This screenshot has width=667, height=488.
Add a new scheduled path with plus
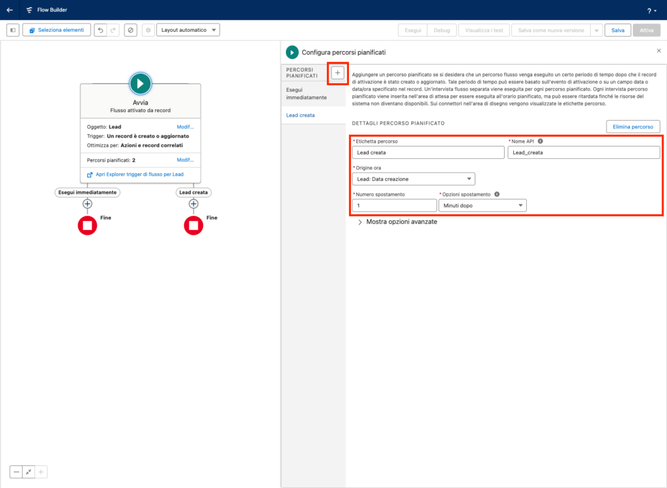337,72
